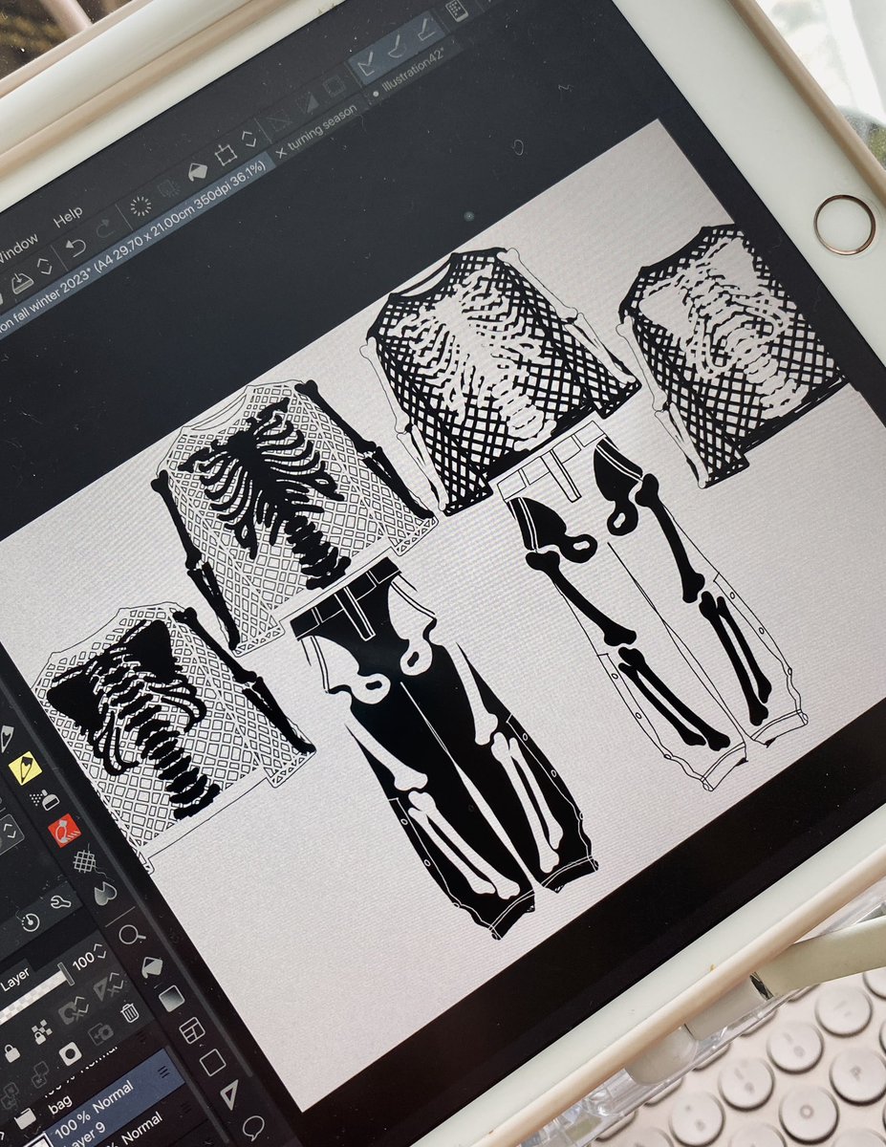
Task: Adjust the layer opacity 100 stepper arrows
Action: 100,952
